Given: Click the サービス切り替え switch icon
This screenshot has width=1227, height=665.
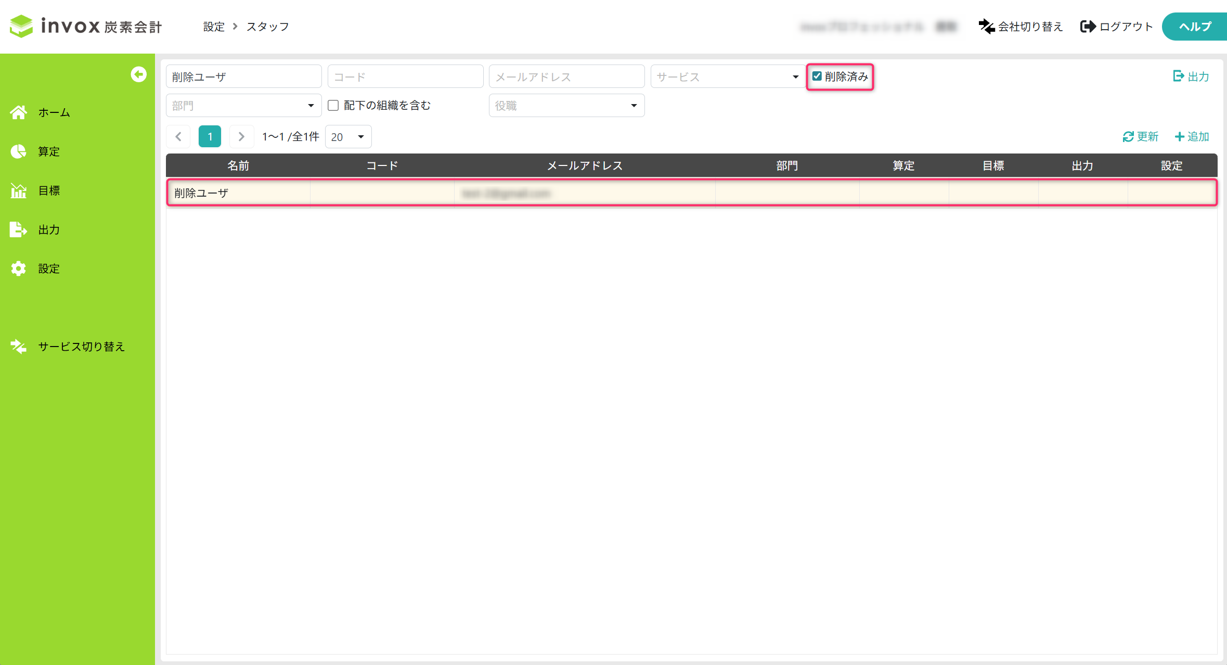Looking at the screenshot, I should (19, 347).
